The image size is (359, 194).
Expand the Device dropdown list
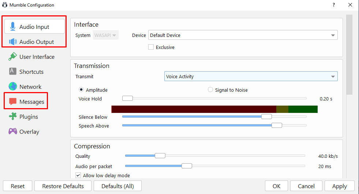(243, 35)
